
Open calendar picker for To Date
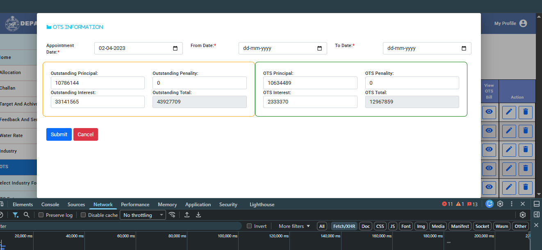click(x=464, y=48)
